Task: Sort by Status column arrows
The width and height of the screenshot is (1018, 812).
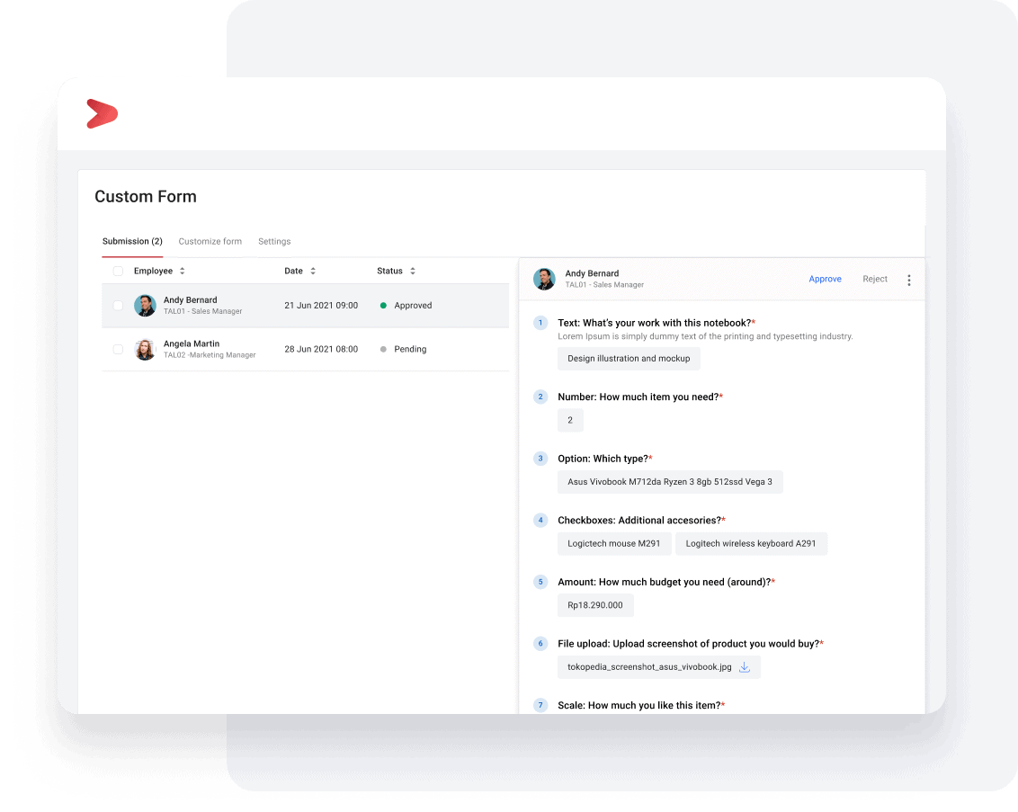Action: click(413, 271)
